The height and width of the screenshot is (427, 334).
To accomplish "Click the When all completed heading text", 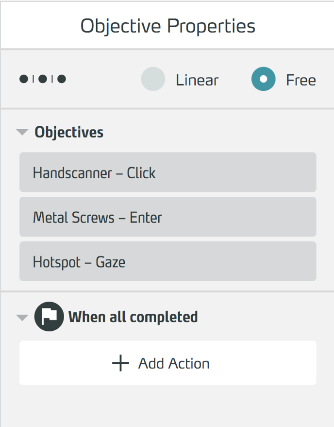I will 133,317.
